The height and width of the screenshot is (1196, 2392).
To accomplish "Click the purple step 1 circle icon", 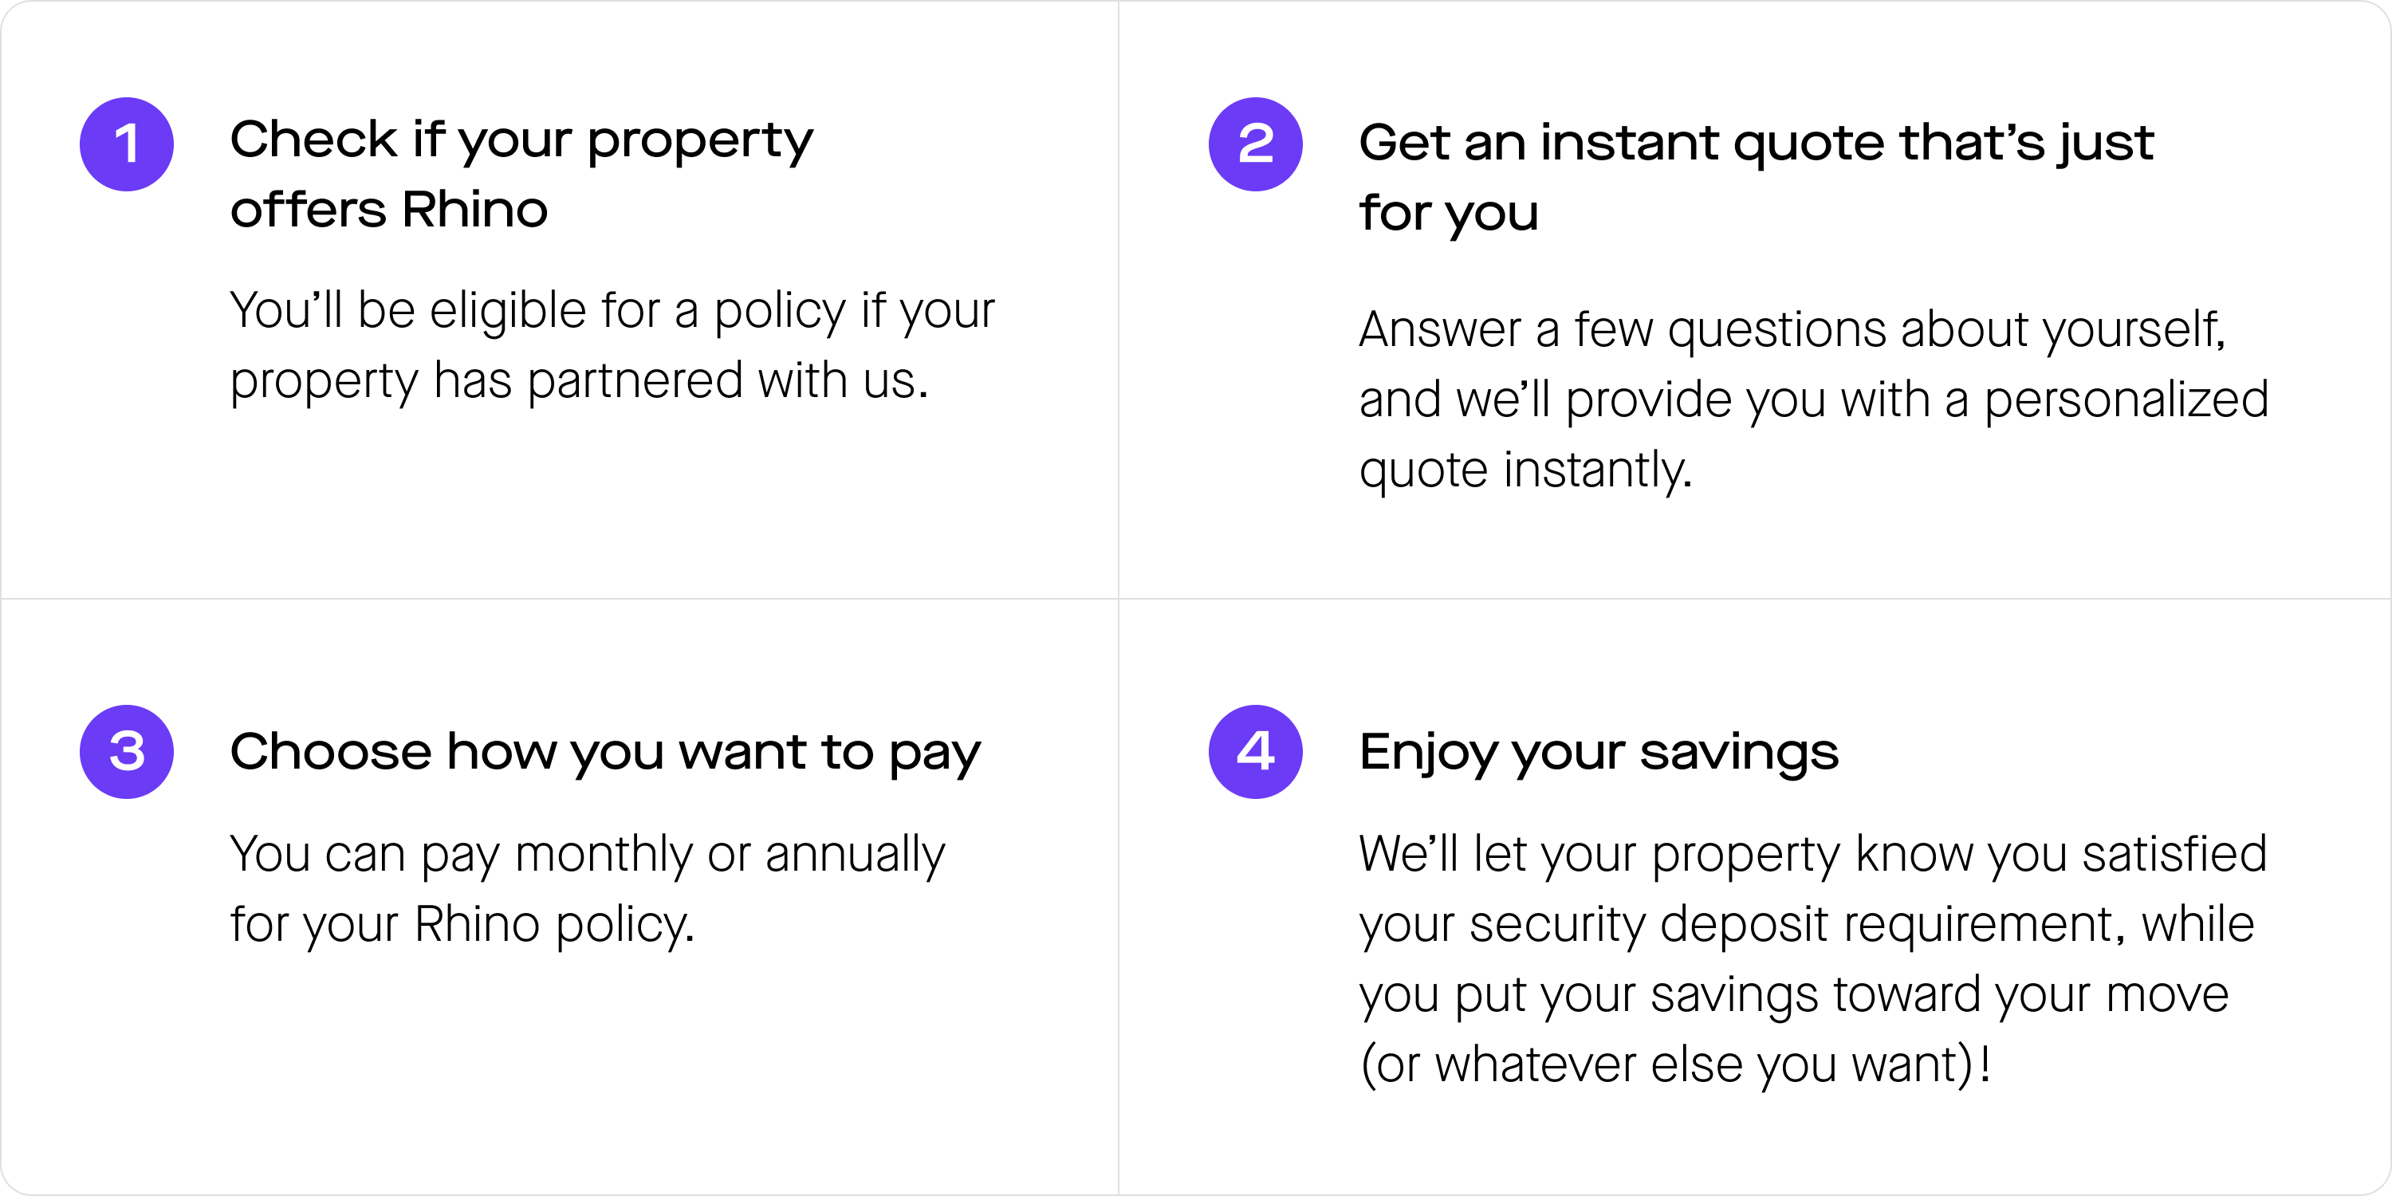I will pyautogui.click(x=126, y=144).
